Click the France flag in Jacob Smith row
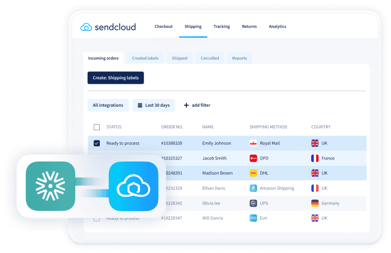 [315, 158]
